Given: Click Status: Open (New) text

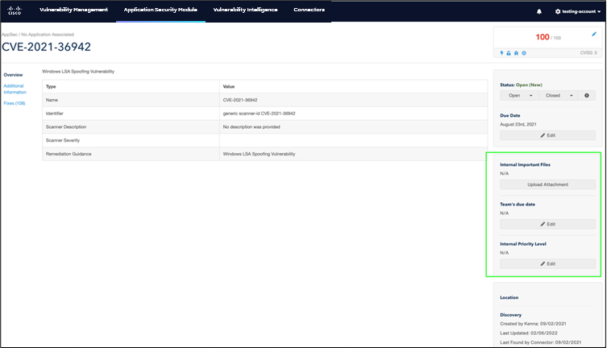Looking at the screenshot, I should click(x=521, y=85).
